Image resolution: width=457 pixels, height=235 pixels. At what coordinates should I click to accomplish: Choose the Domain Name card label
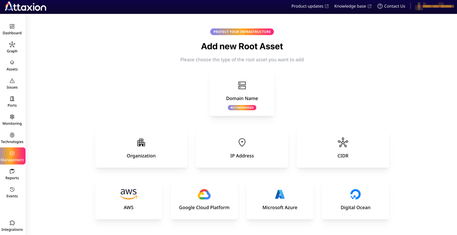242,98
